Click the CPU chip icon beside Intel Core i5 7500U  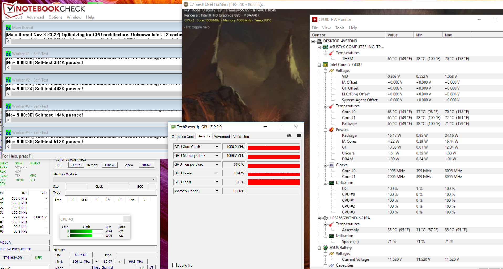(x=325, y=65)
